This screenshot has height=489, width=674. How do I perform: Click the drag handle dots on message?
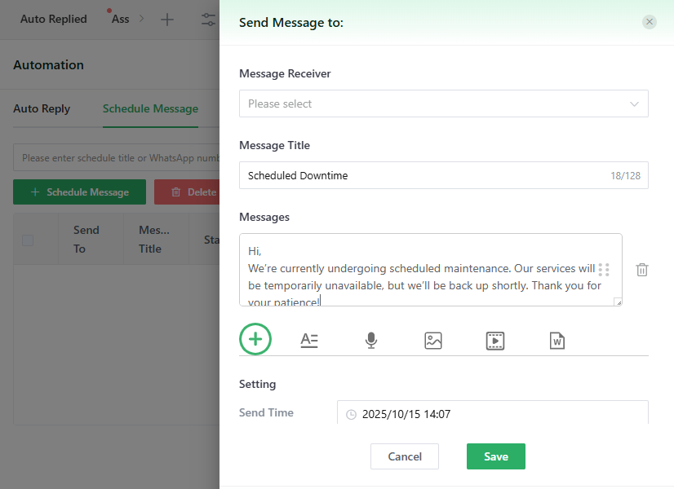coord(604,270)
